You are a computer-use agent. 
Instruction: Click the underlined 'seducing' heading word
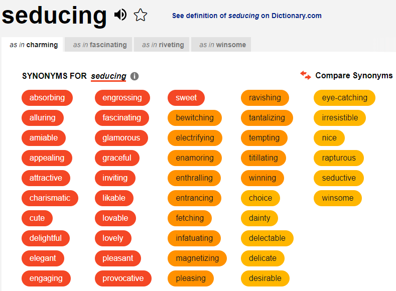point(108,76)
